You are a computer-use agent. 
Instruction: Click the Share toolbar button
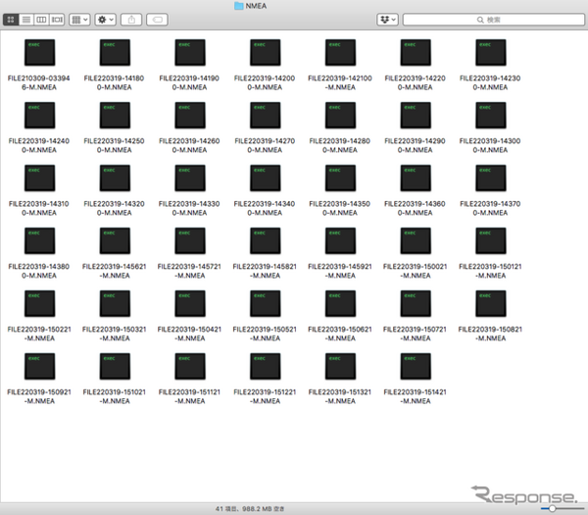131,20
